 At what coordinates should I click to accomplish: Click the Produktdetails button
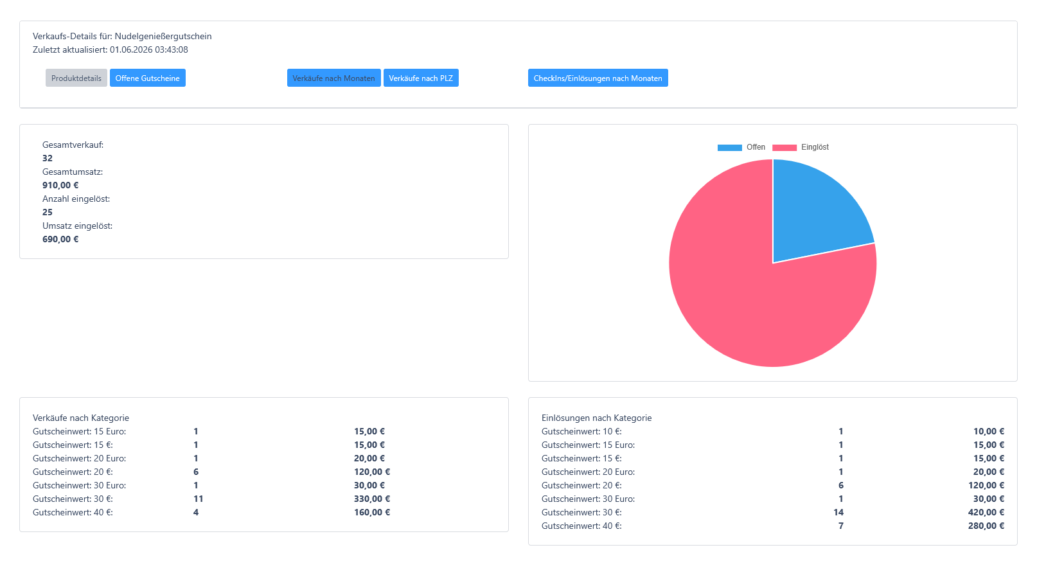click(76, 78)
